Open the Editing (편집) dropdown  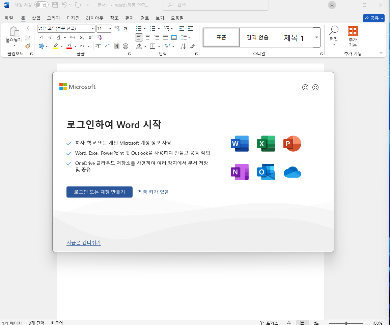[334, 36]
